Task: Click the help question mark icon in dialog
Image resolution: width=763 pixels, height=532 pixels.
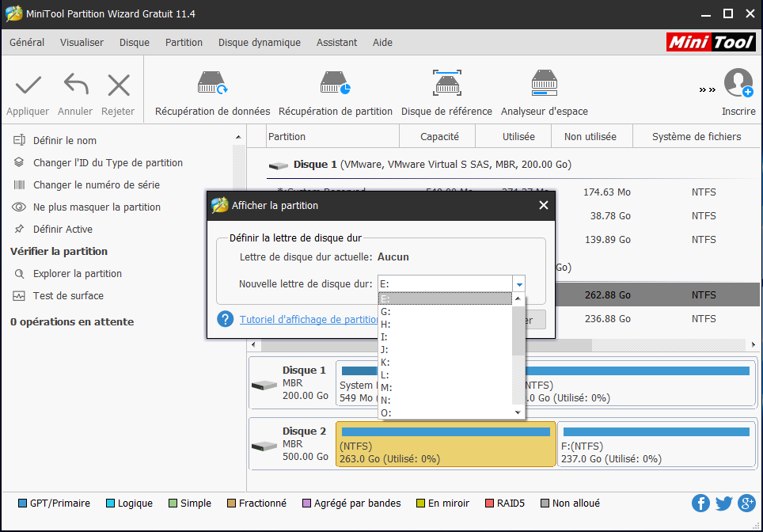Action: pos(226,319)
